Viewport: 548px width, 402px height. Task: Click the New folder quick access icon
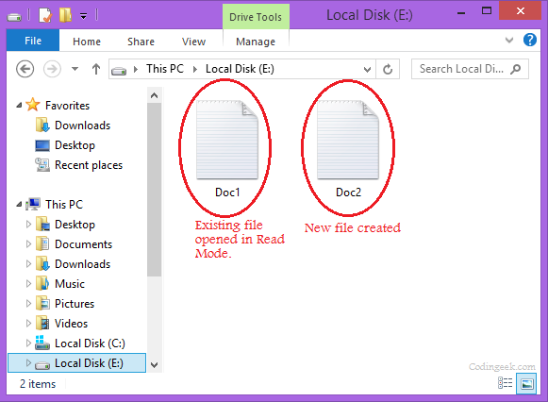click(x=65, y=15)
